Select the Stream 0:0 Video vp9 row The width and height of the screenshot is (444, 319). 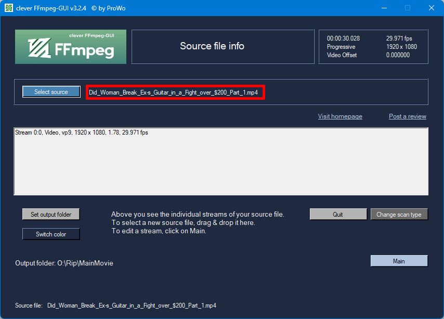coord(82,132)
